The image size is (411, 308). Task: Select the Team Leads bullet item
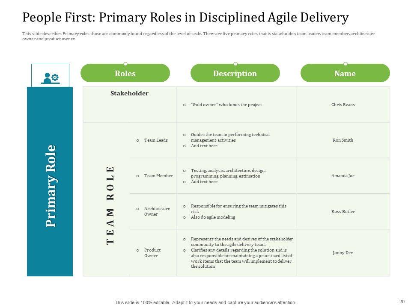pos(156,140)
